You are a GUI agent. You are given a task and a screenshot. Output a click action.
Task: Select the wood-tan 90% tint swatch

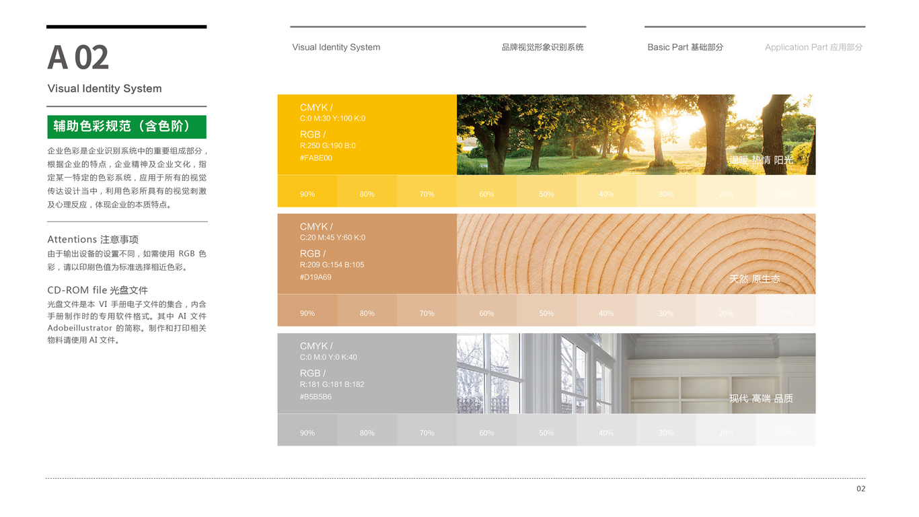[307, 310]
